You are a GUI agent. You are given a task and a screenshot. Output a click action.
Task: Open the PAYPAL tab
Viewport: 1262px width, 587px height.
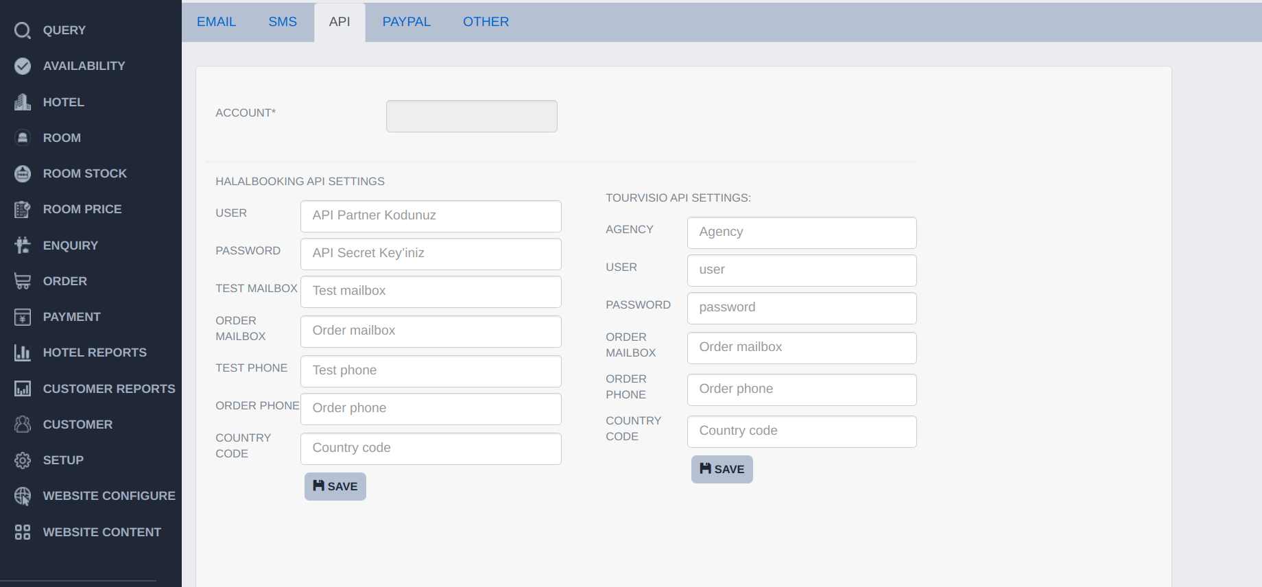point(407,22)
